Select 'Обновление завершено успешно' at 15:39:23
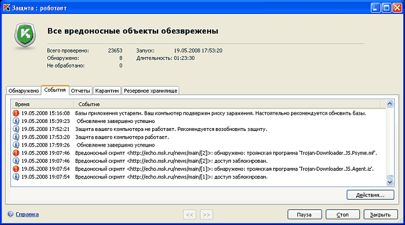Viewport: 405px width, 225px height. tap(116, 121)
